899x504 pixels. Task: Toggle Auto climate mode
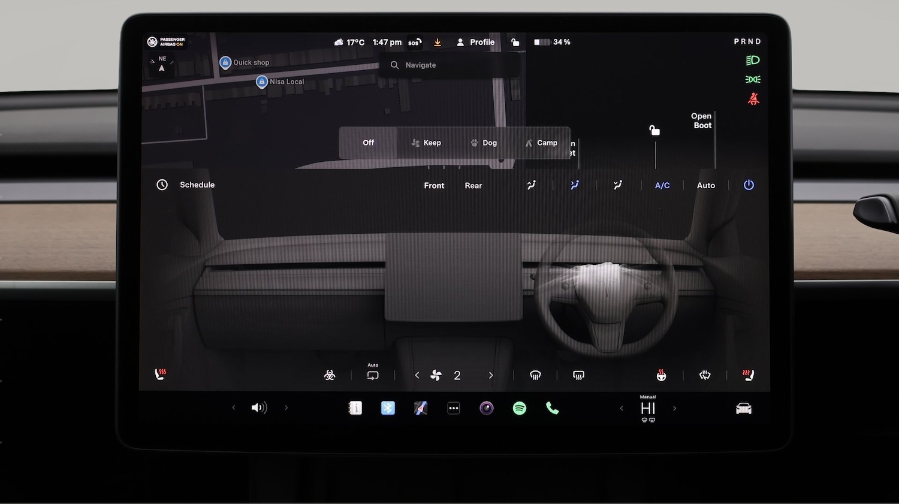pos(705,185)
